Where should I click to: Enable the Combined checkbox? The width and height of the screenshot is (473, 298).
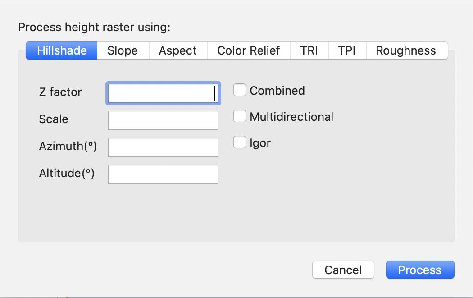pyautogui.click(x=239, y=90)
